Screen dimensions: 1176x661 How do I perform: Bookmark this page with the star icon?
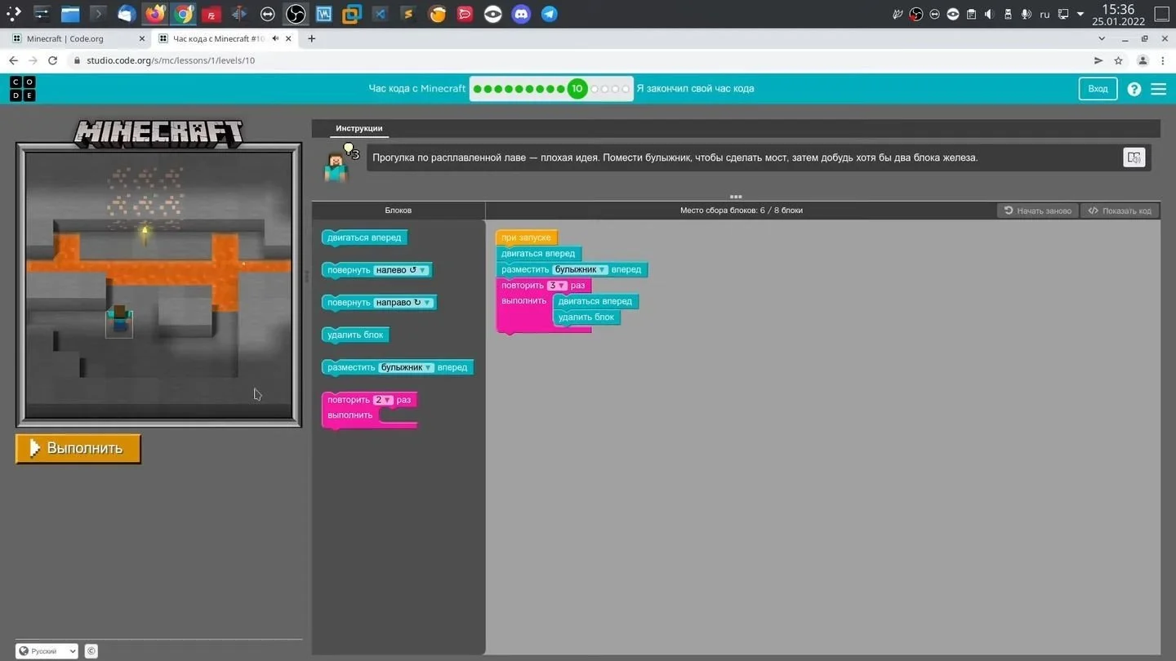click(x=1119, y=60)
